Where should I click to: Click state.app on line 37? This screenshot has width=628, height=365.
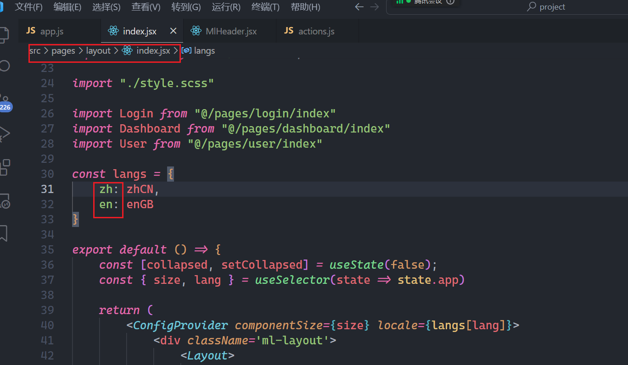coord(428,280)
